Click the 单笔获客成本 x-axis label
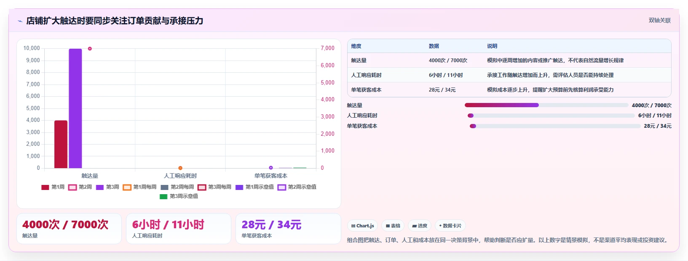688x261 pixels. pyautogui.click(x=271, y=176)
